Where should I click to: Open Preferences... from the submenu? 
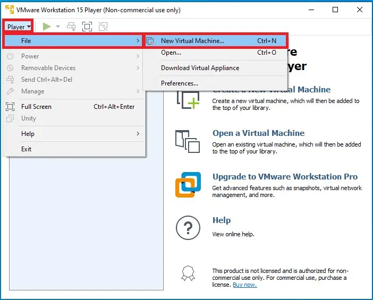pos(216,83)
